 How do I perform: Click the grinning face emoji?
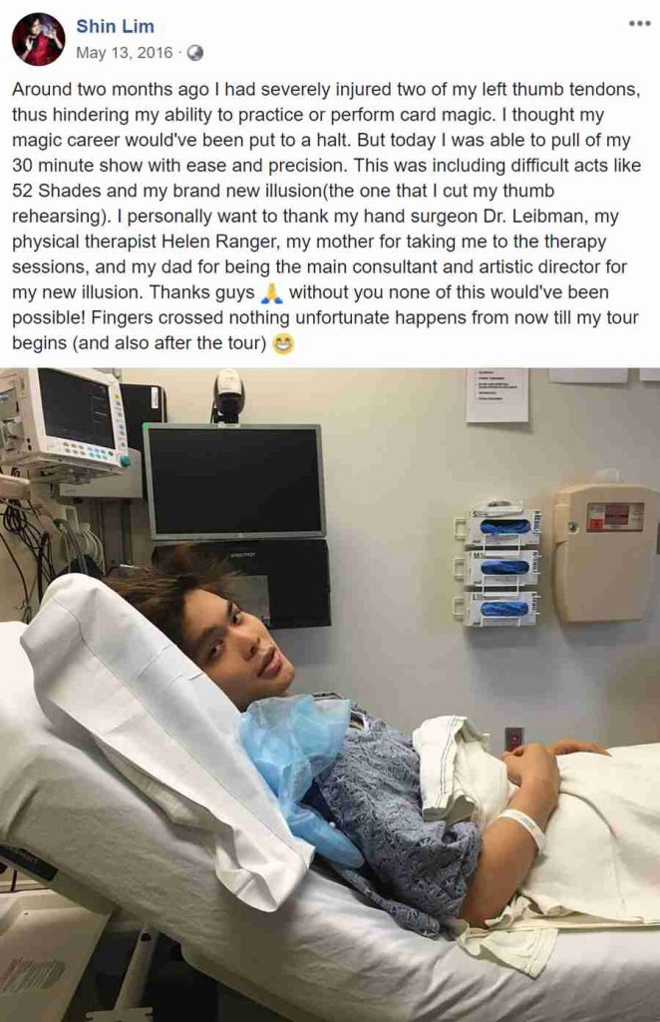coord(282,343)
